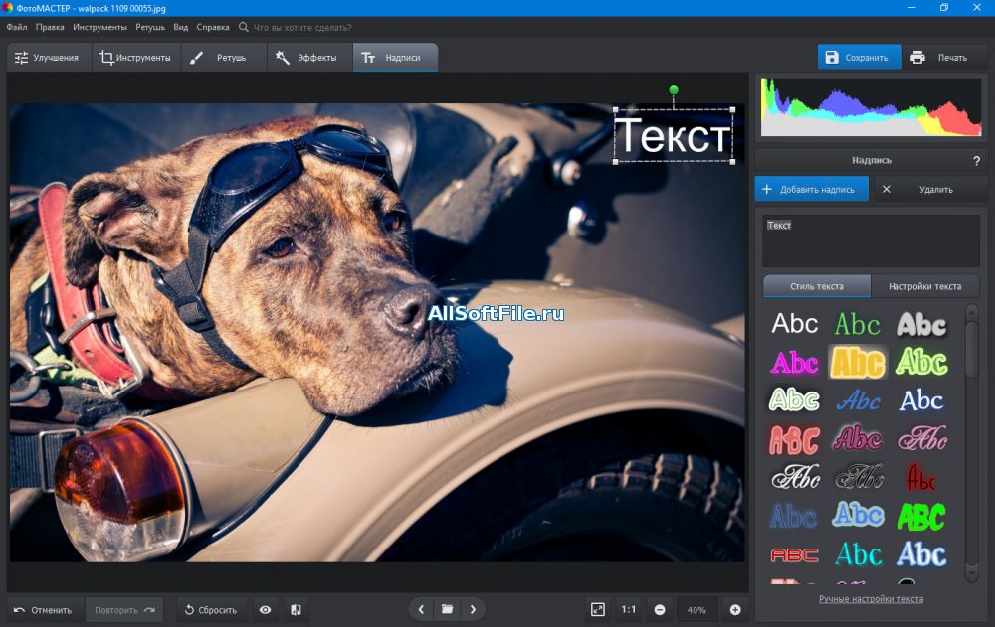Open the Ретушь menu in menu bar
995x627 pixels.
coord(150,27)
